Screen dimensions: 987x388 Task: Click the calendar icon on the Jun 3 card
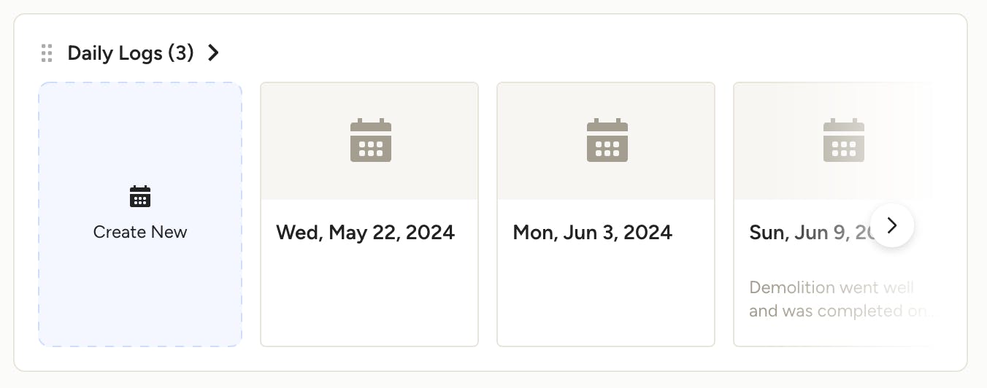click(x=607, y=140)
